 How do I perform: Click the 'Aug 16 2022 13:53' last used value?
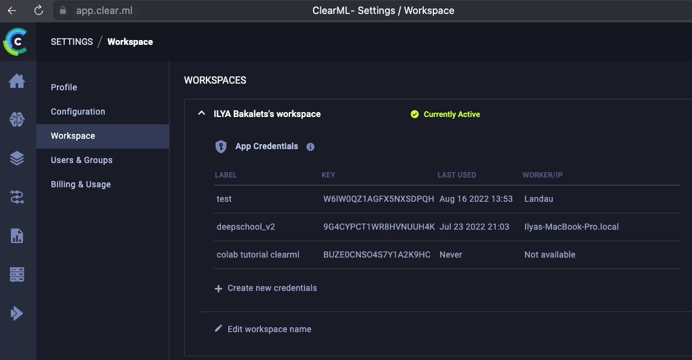476,199
